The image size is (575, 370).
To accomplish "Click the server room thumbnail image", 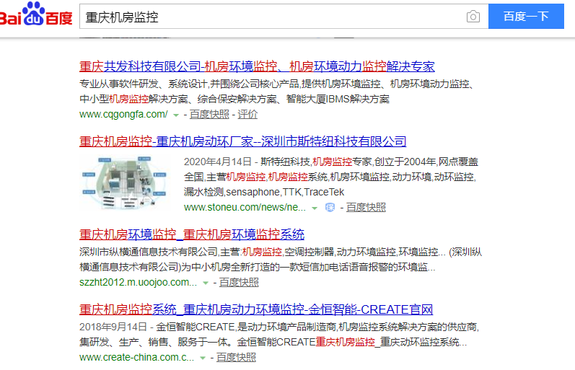I will point(125,183).
